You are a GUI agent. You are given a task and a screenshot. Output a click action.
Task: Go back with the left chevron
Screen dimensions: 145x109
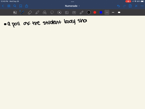pos(3,6)
